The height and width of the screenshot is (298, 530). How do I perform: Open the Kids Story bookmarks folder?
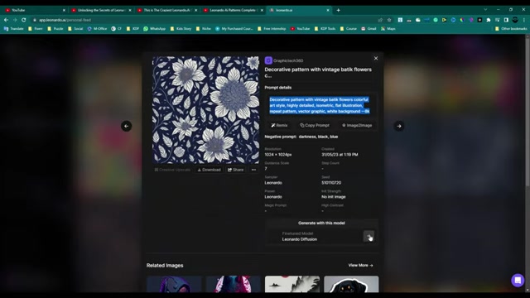coord(181,29)
